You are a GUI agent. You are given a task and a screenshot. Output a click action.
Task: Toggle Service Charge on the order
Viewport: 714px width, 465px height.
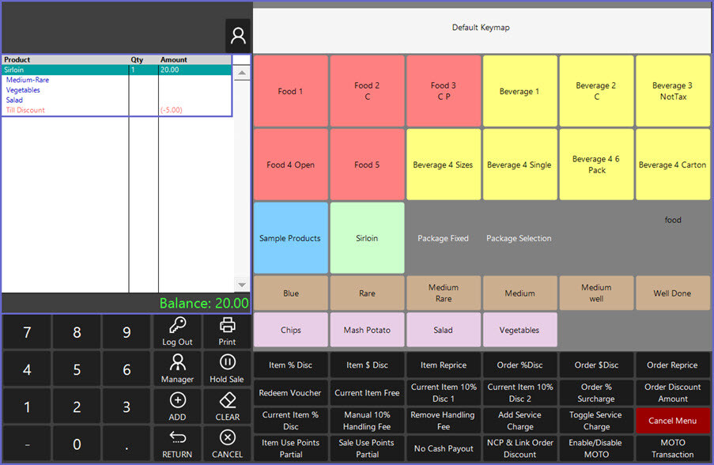pos(595,420)
